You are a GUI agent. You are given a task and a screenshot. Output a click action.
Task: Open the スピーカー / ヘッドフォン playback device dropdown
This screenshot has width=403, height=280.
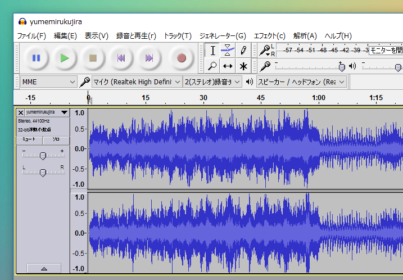[301, 82]
